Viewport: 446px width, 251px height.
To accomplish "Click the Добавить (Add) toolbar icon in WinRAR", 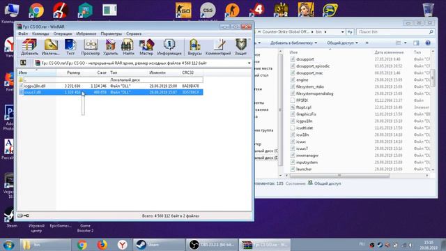I will 29,47.
